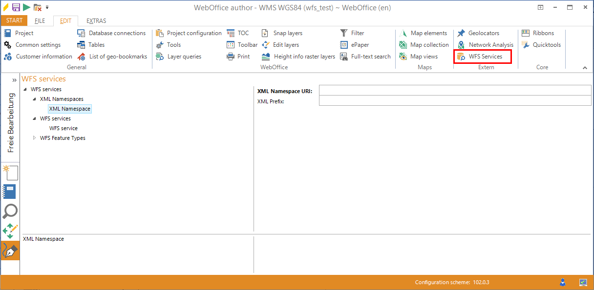
Task: Click the monitor icon in status bar
Action: coord(582,282)
